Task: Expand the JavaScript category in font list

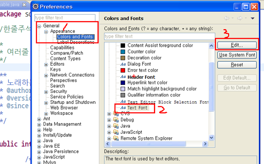Action: [109, 132]
